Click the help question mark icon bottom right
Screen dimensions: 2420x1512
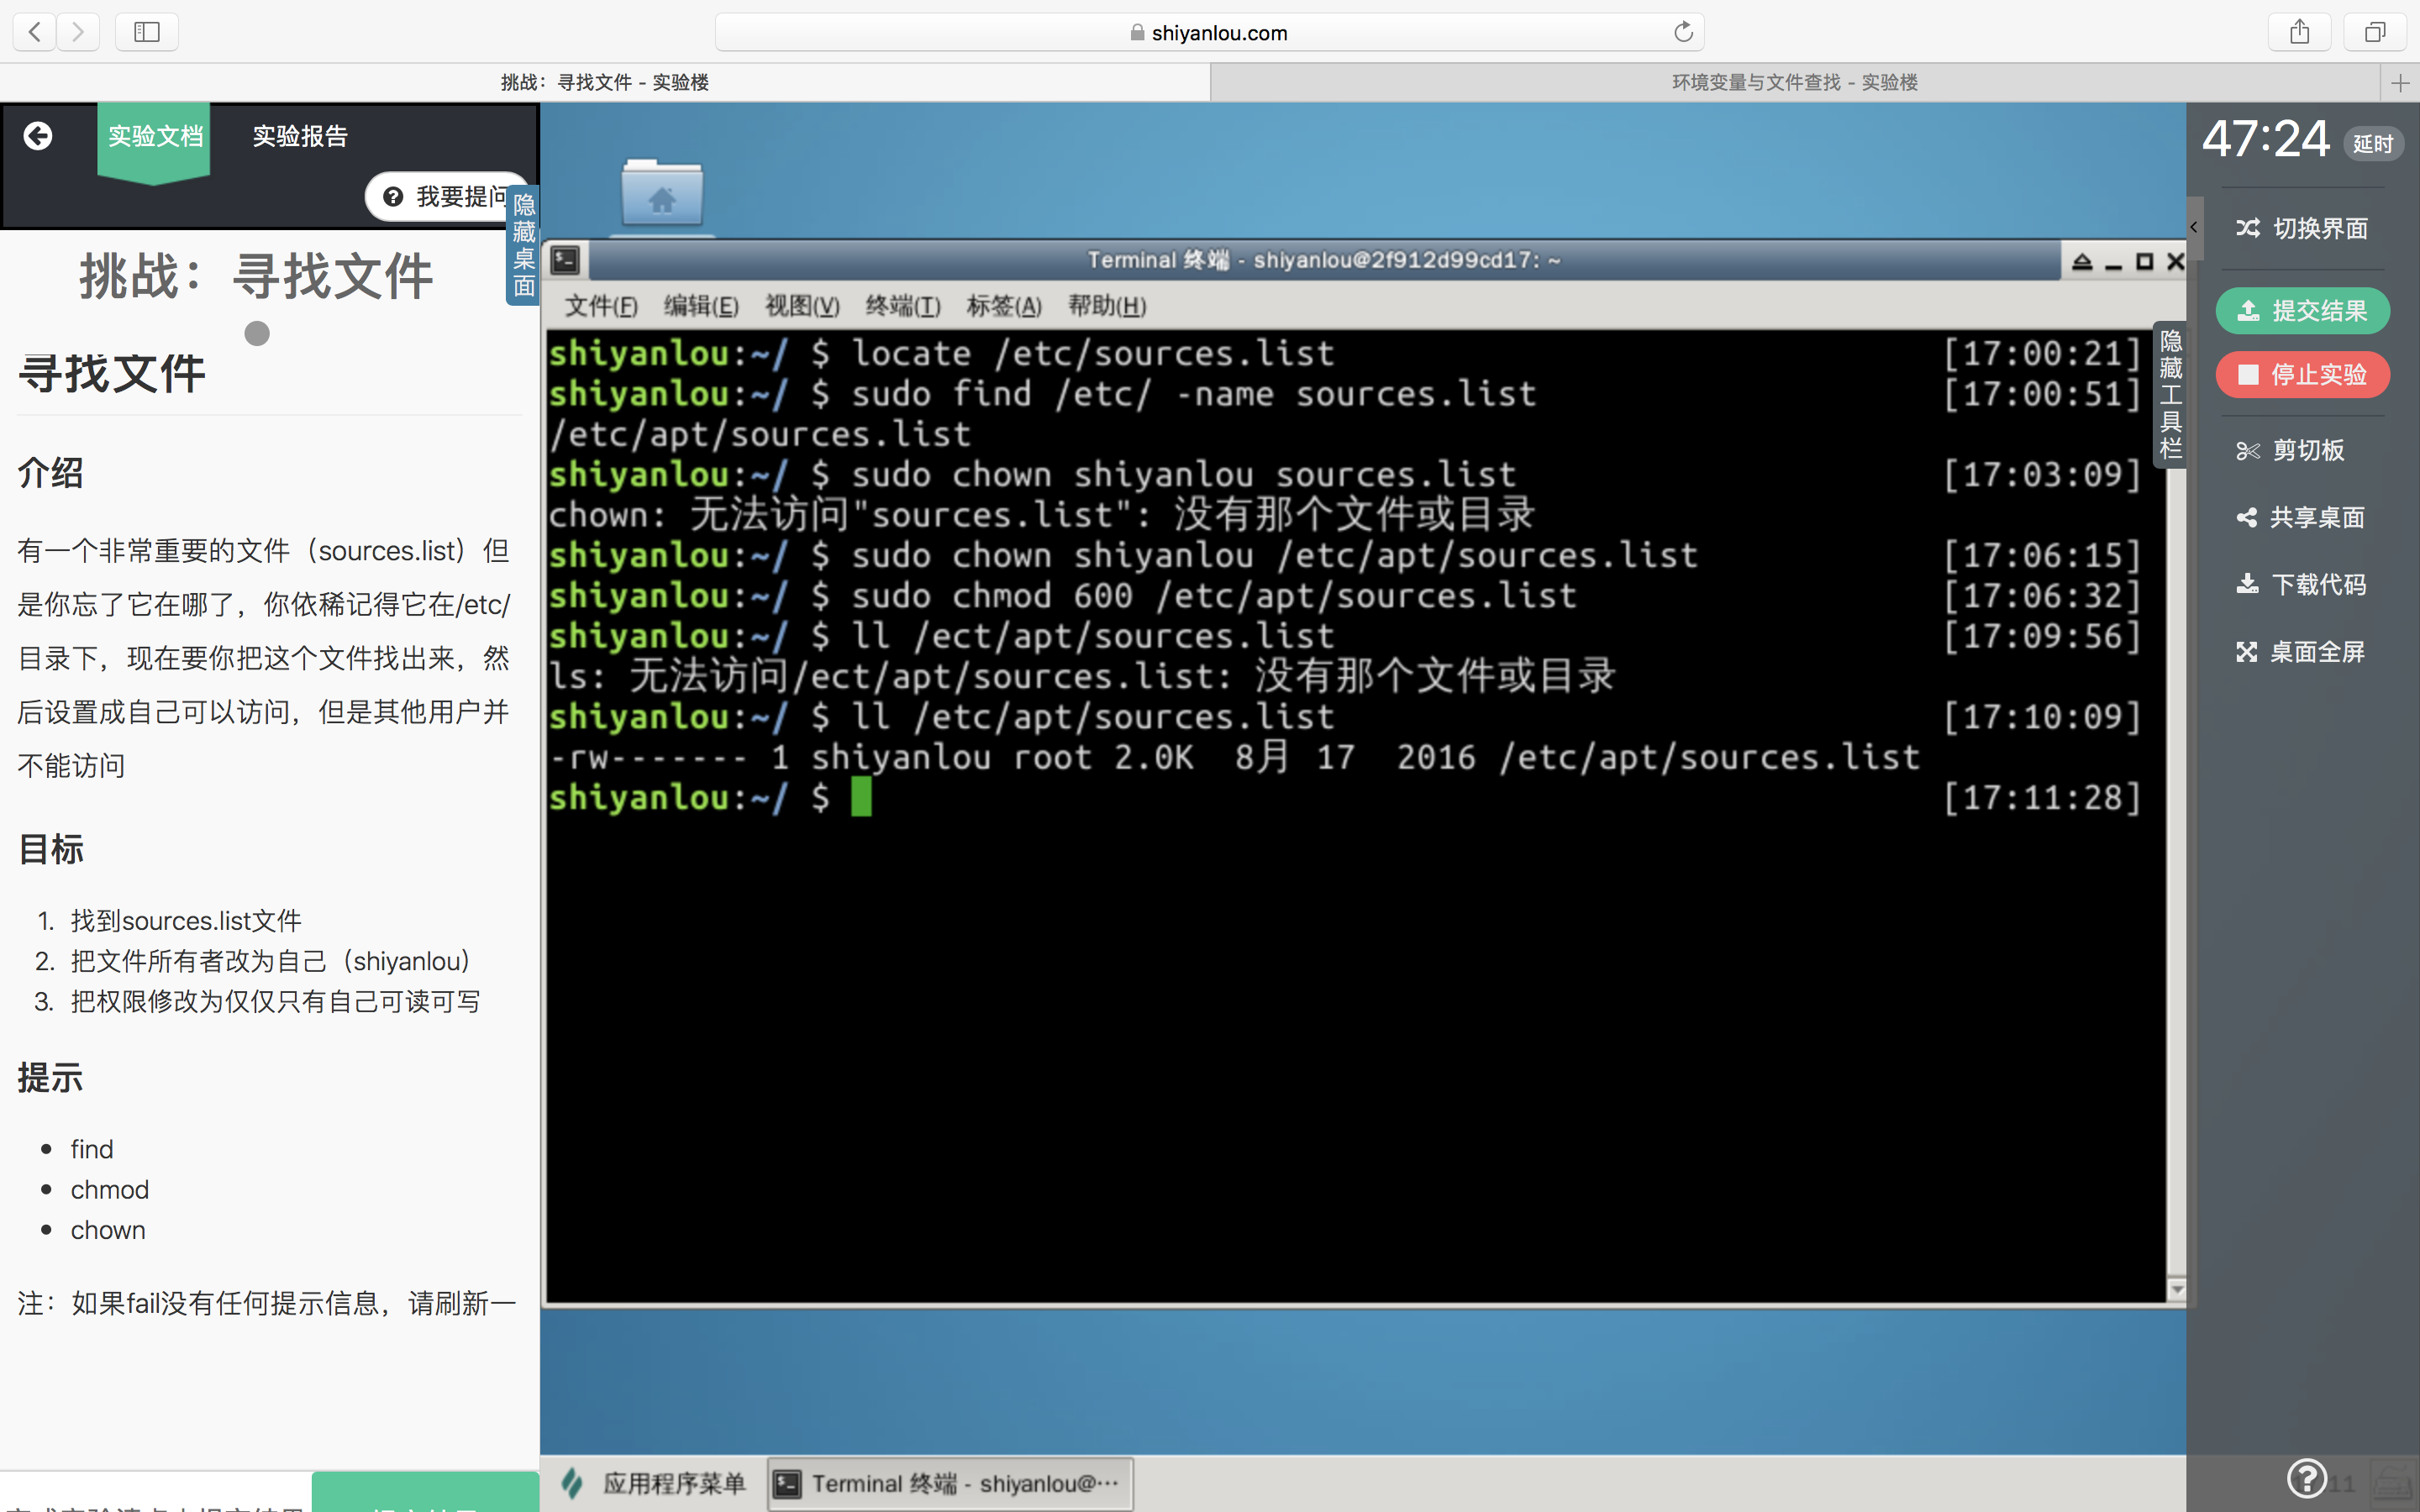coord(2306,1477)
